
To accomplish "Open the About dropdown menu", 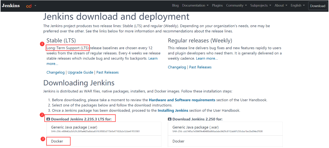I will (281, 5).
